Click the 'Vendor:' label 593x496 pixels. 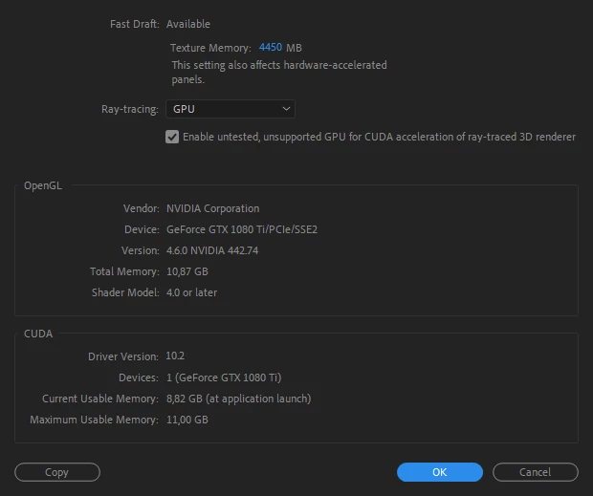tap(142, 208)
